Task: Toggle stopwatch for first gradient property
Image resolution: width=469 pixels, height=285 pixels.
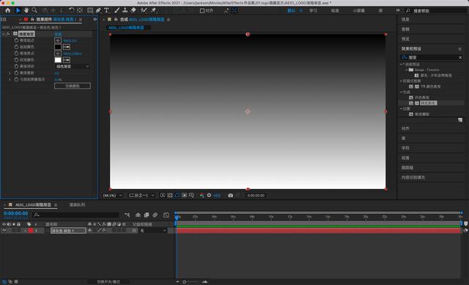Action: coord(16,40)
